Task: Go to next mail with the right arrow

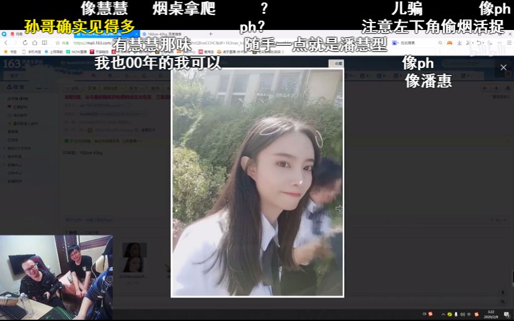Action: 496,88
